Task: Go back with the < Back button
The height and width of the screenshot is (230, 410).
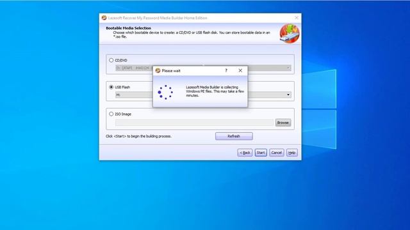Action: pos(245,153)
